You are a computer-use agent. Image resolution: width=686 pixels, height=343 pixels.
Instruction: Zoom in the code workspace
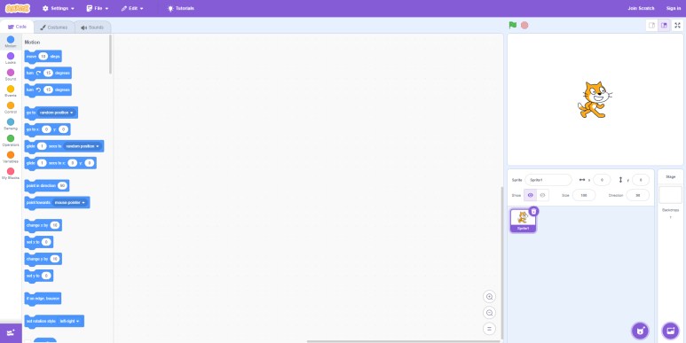pos(490,297)
